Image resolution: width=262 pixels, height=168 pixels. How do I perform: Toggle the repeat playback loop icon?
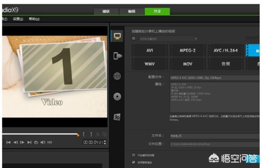click(36, 142)
